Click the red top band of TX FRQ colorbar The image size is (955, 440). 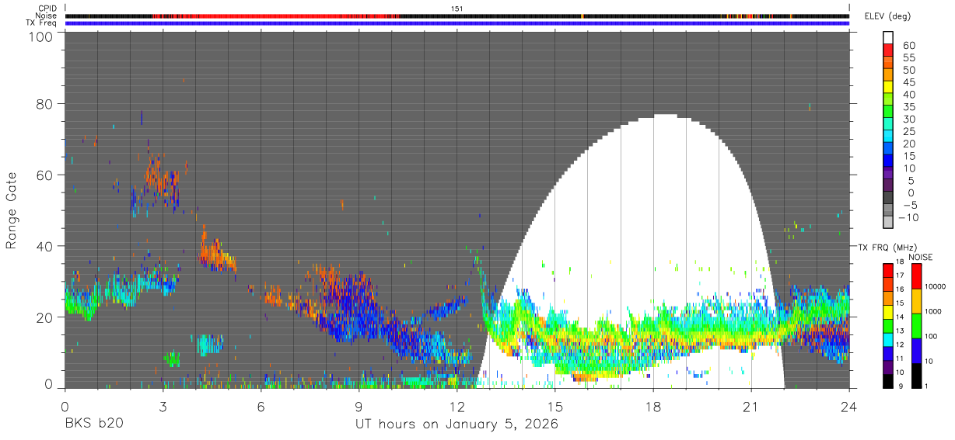(x=889, y=269)
